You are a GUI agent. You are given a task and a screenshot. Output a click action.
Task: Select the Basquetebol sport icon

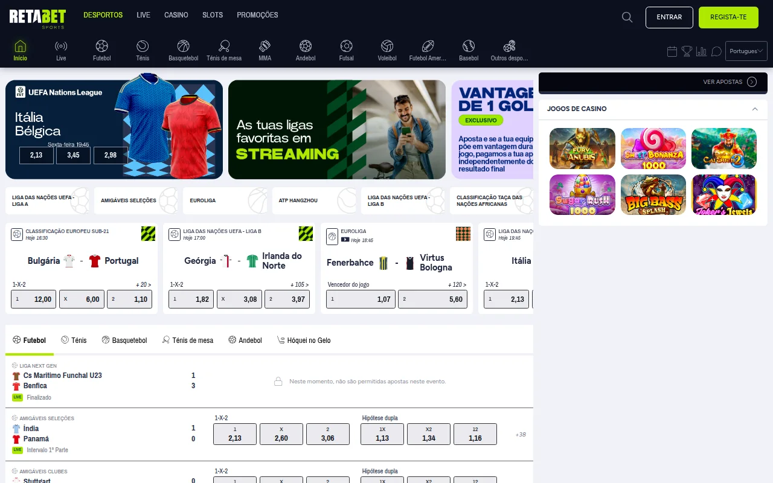[x=184, y=46]
